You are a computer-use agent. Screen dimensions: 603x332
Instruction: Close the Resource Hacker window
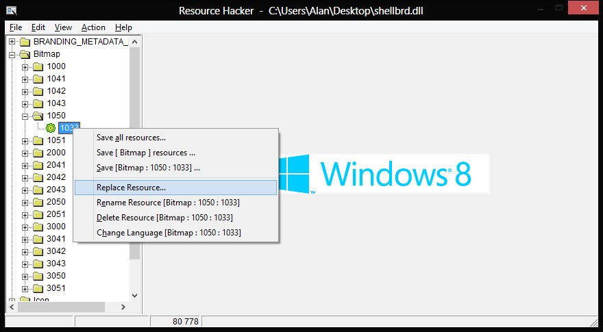[584, 8]
